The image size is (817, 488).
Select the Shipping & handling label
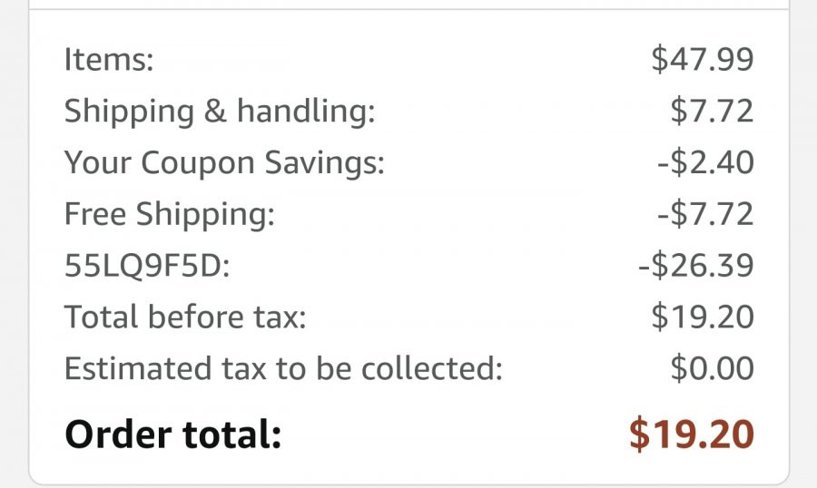pos(220,112)
